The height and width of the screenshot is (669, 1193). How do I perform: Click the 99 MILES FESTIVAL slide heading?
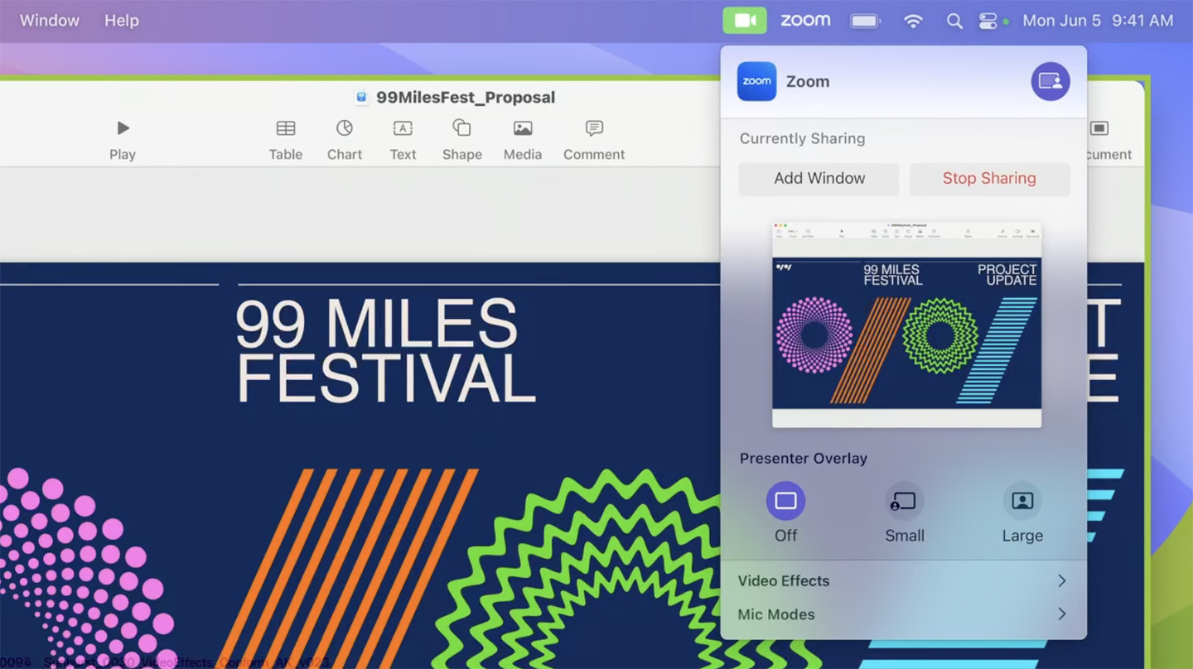pyautogui.click(x=385, y=351)
